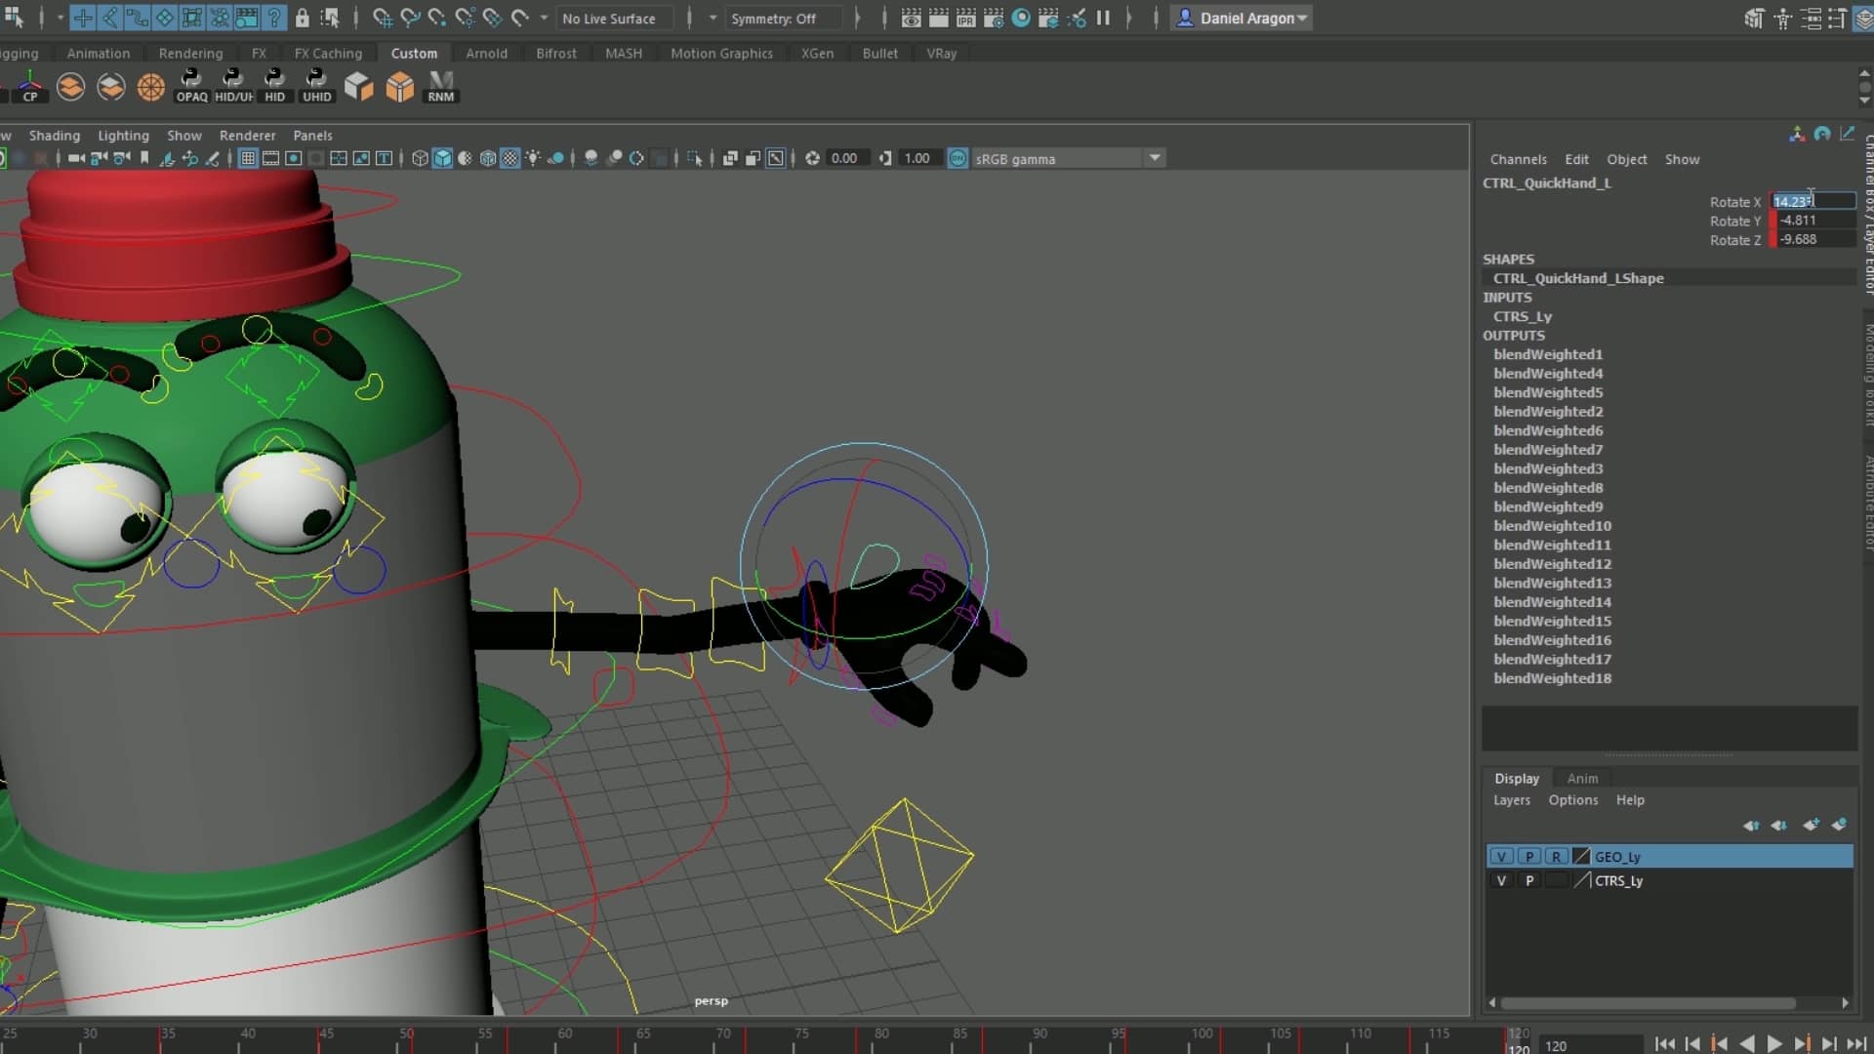Toggle viewport grid display icon
The height and width of the screenshot is (1054, 1874).
coord(248,158)
